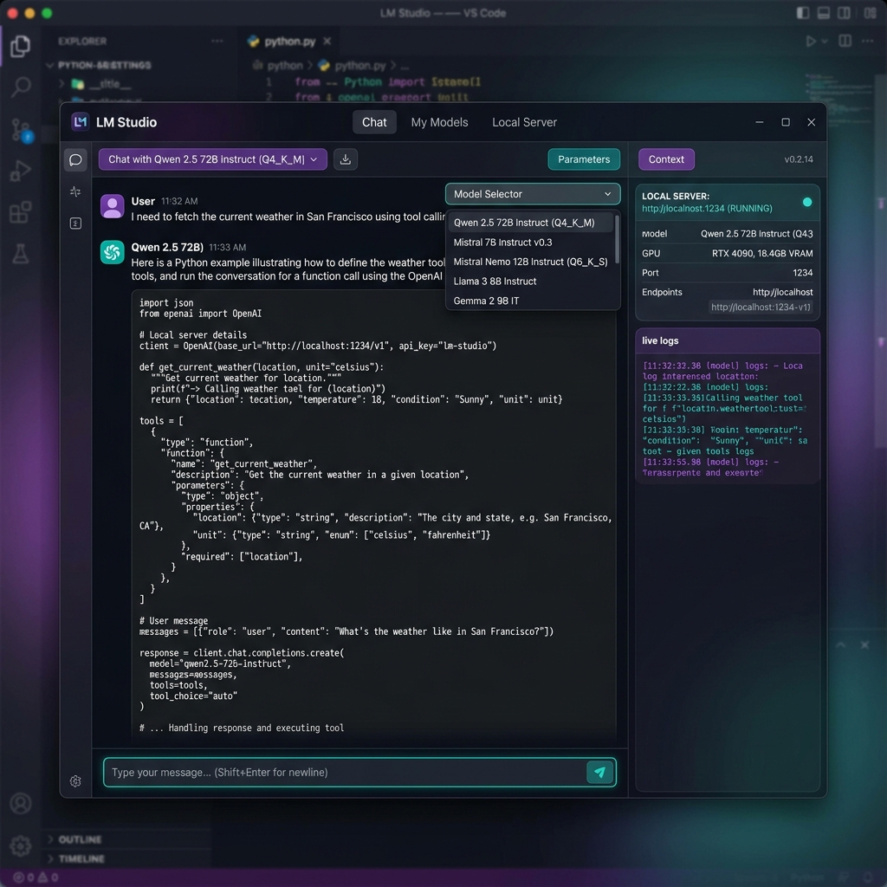Viewport: 887px width, 887px height.
Task: Toggle VS Code panel layout icon
Action: click(824, 13)
